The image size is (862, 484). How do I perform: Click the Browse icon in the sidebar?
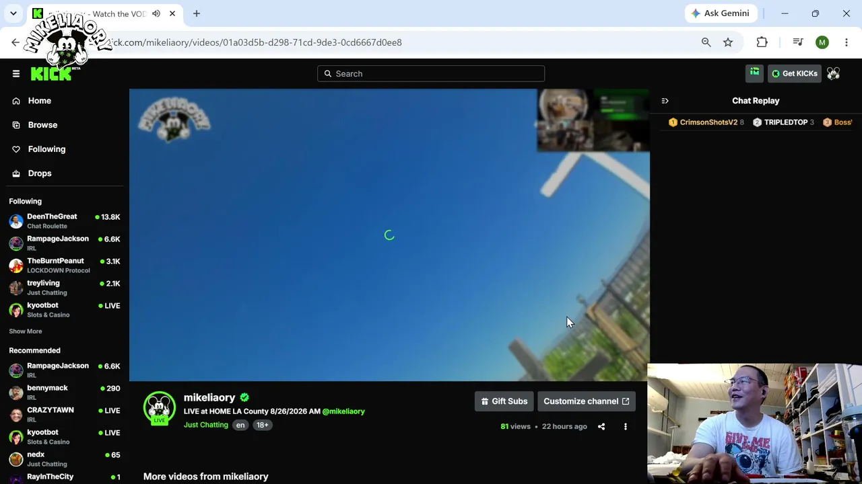tap(16, 125)
